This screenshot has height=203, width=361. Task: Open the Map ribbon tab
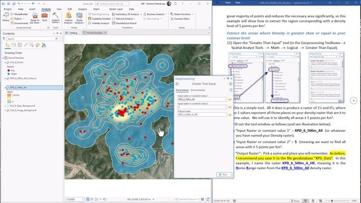pyautogui.click(x=21, y=9)
